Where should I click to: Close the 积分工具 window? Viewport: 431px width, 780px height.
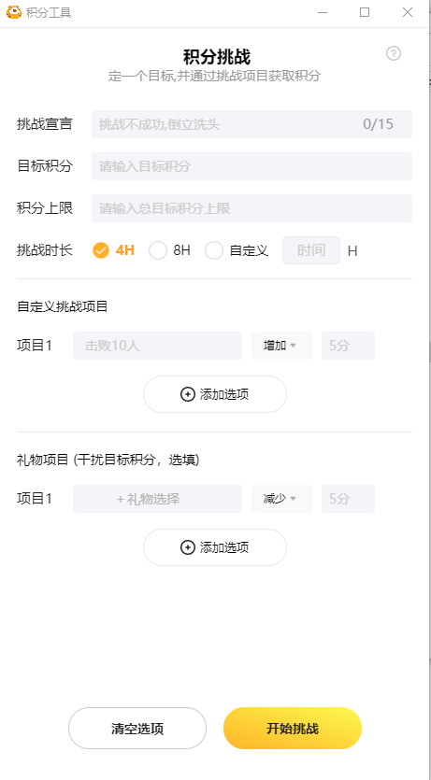(407, 12)
